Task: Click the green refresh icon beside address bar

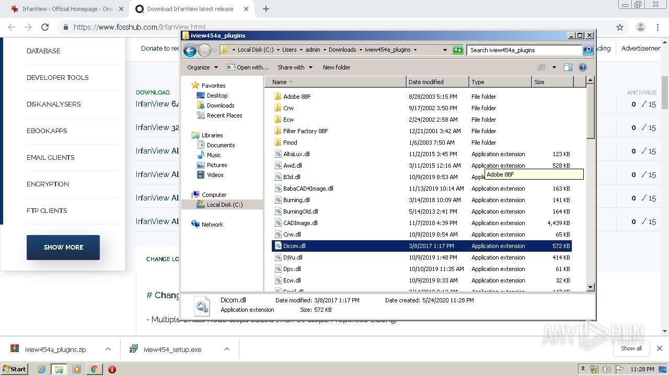Action: click(458, 50)
